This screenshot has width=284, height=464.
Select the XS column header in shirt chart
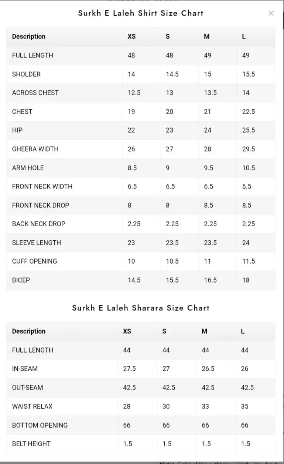(x=131, y=36)
